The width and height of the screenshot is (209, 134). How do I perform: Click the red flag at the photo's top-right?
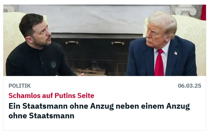(x=204, y=13)
